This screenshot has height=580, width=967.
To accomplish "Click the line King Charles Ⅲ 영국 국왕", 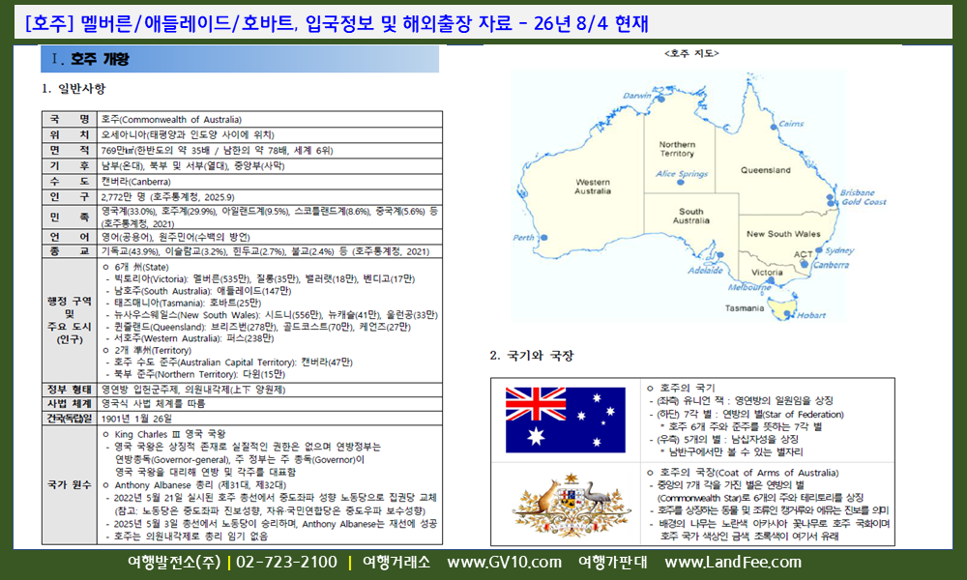I will click(164, 435).
